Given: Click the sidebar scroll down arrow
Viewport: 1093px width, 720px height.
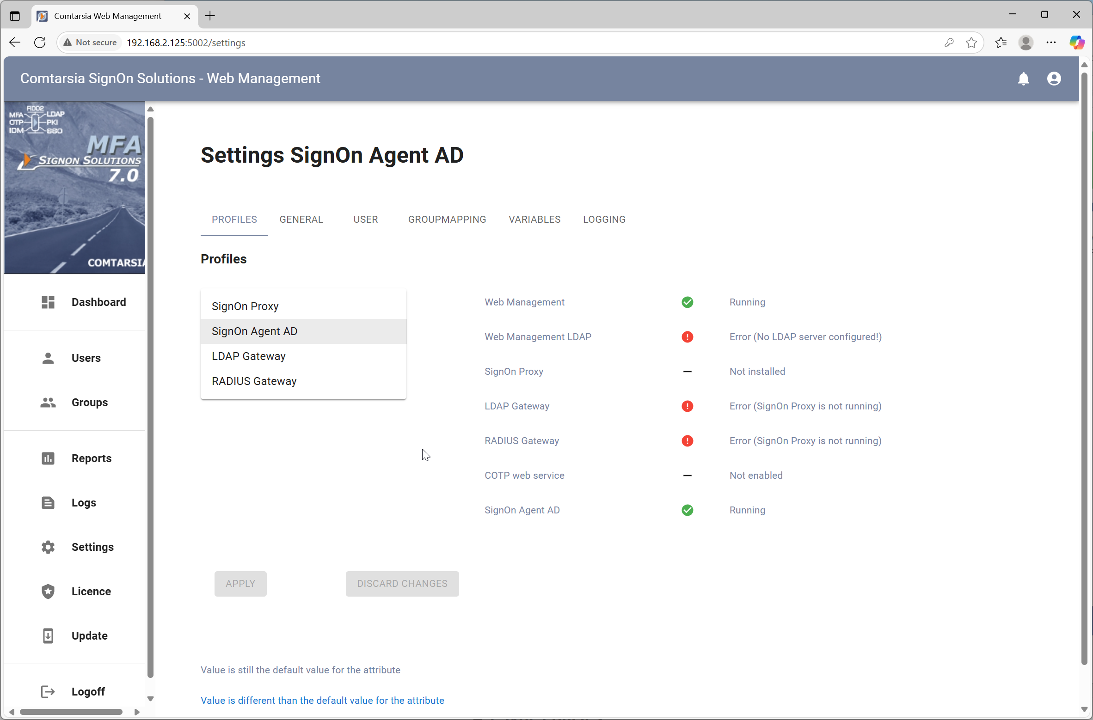Looking at the screenshot, I should (x=150, y=698).
